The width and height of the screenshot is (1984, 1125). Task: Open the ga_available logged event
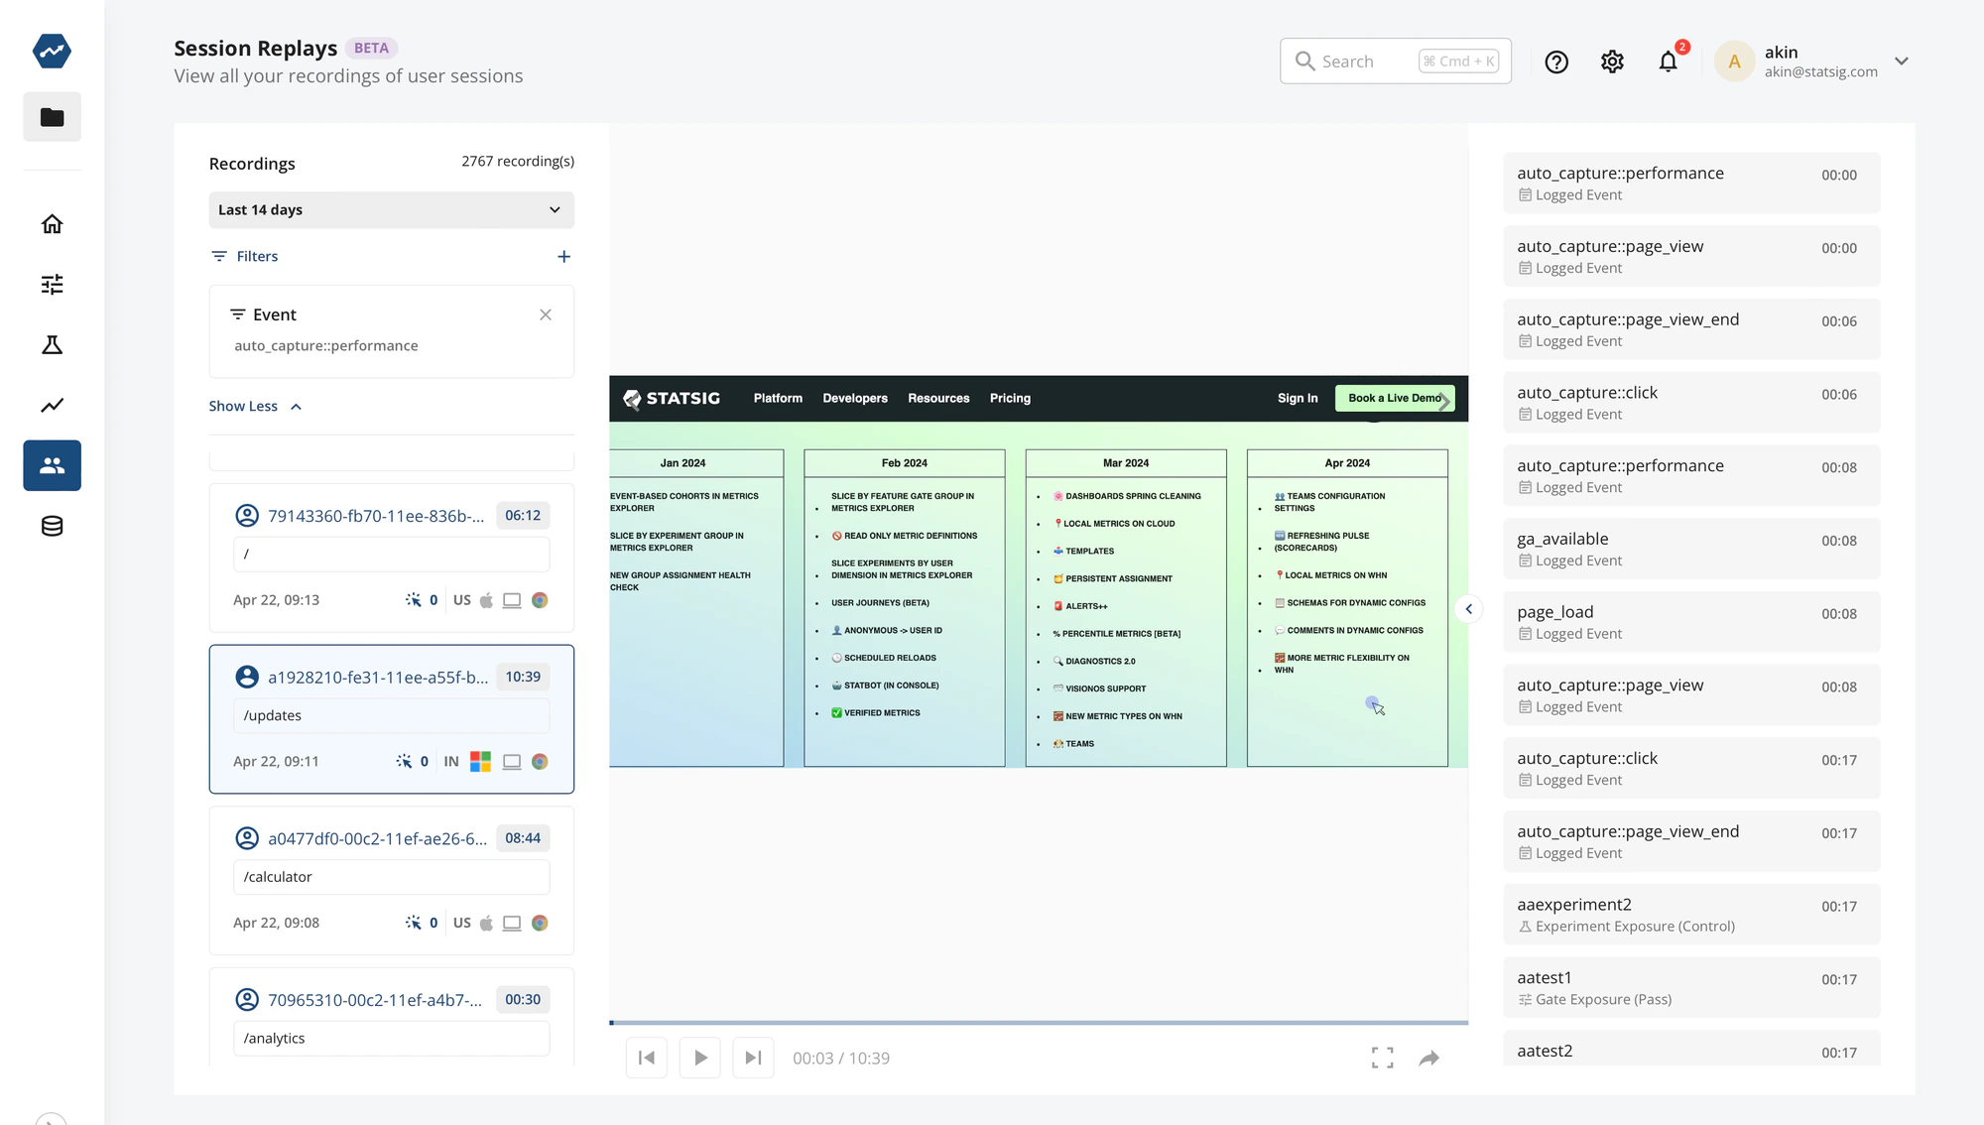[1691, 549]
